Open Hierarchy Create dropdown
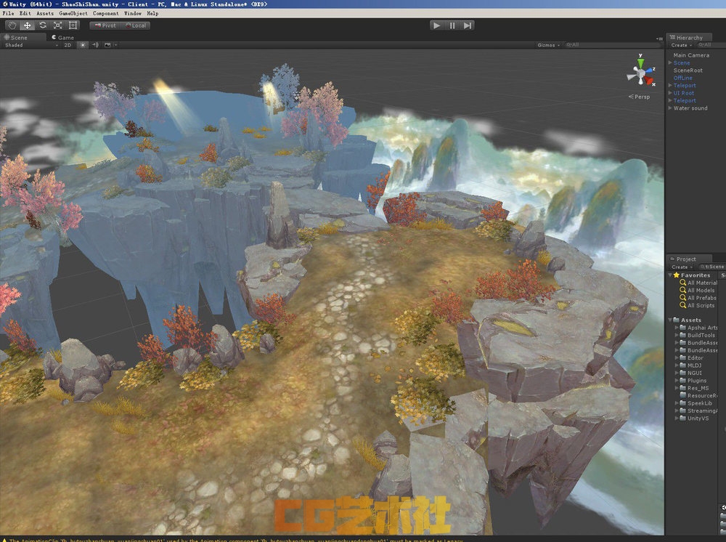This screenshot has width=726, height=542. [x=682, y=45]
